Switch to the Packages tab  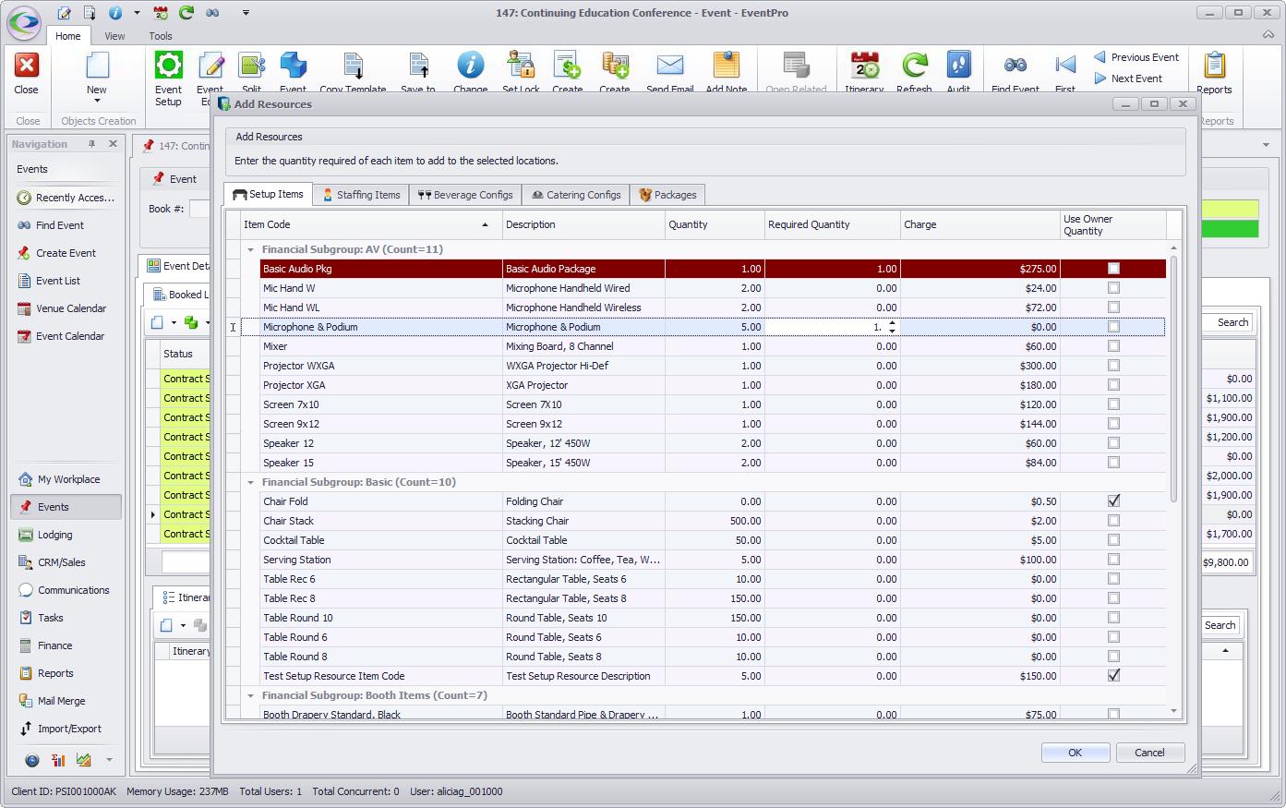coord(667,195)
